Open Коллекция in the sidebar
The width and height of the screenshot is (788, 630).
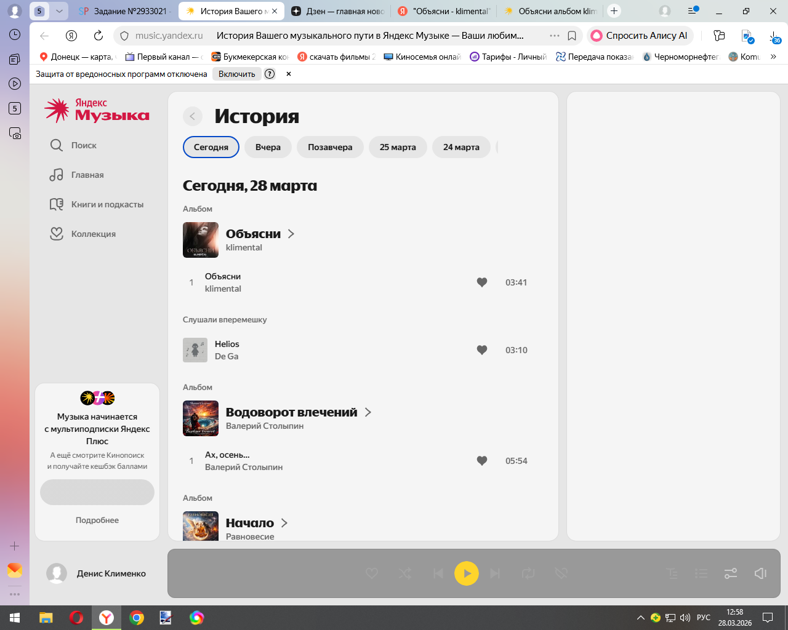(82, 234)
